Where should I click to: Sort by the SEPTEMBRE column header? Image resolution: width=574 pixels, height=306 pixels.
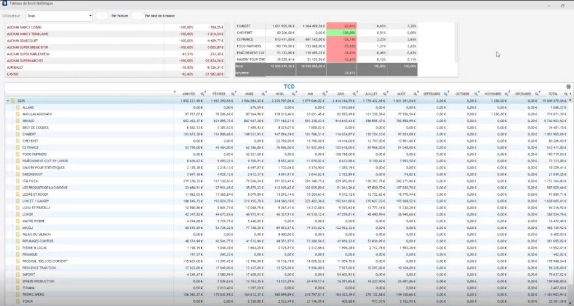tap(432, 94)
